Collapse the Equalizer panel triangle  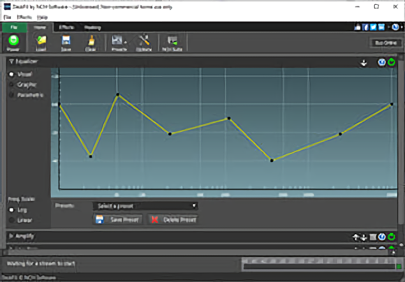[11, 61]
